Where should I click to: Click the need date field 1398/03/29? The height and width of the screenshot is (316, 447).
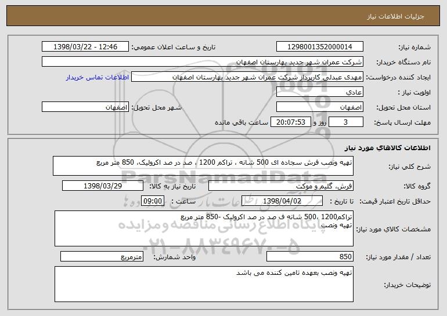coord(103,186)
